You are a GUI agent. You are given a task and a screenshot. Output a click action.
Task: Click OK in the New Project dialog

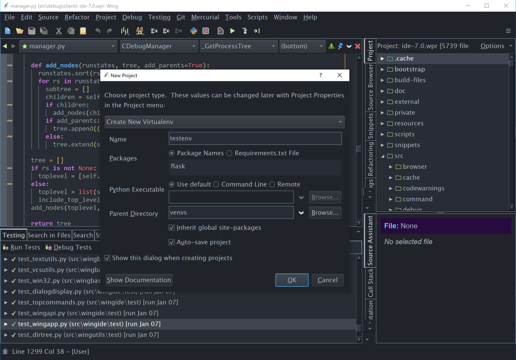292,280
